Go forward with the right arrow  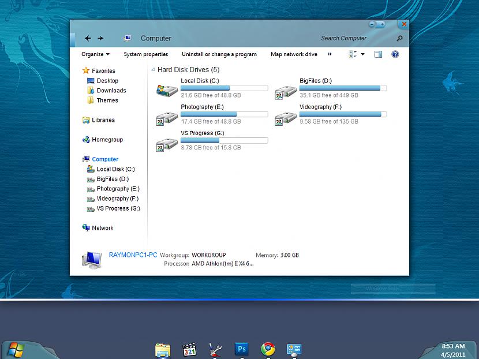pyautogui.click(x=100, y=38)
